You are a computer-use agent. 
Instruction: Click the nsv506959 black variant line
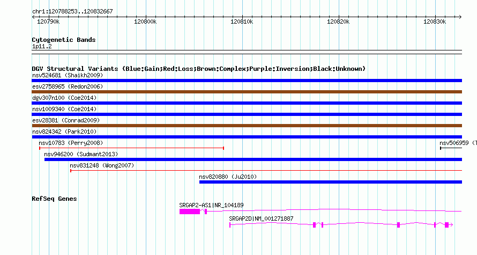point(451,148)
